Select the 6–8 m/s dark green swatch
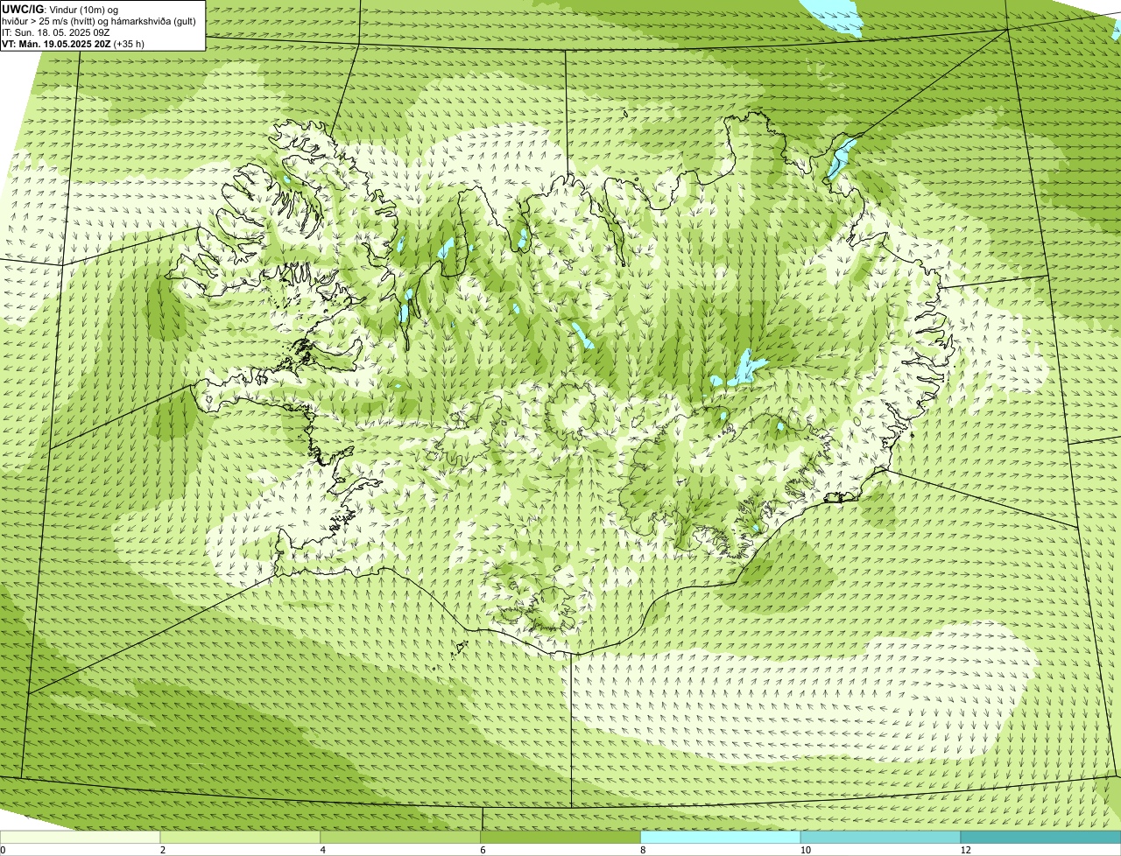 pos(560,838)
